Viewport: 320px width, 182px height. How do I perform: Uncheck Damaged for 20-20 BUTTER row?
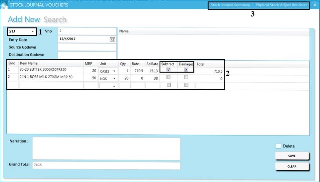(x=186, y=70)
